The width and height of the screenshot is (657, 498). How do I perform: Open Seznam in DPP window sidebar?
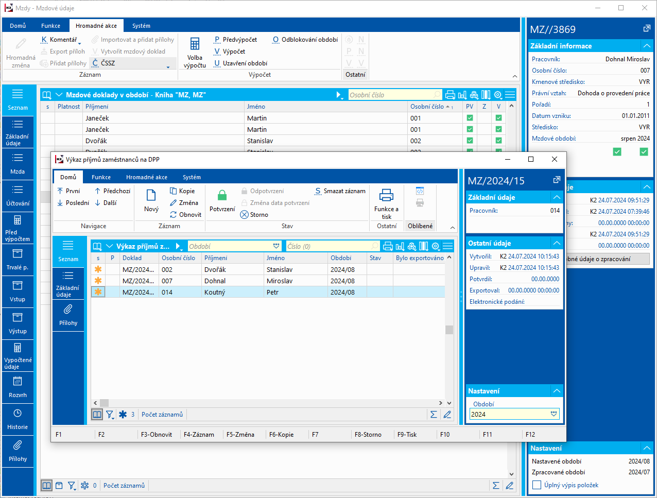pos(68,251)
